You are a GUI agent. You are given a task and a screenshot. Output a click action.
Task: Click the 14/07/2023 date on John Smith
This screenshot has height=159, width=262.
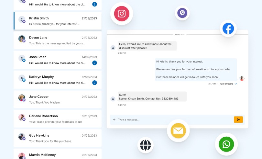tap(89, 57)
